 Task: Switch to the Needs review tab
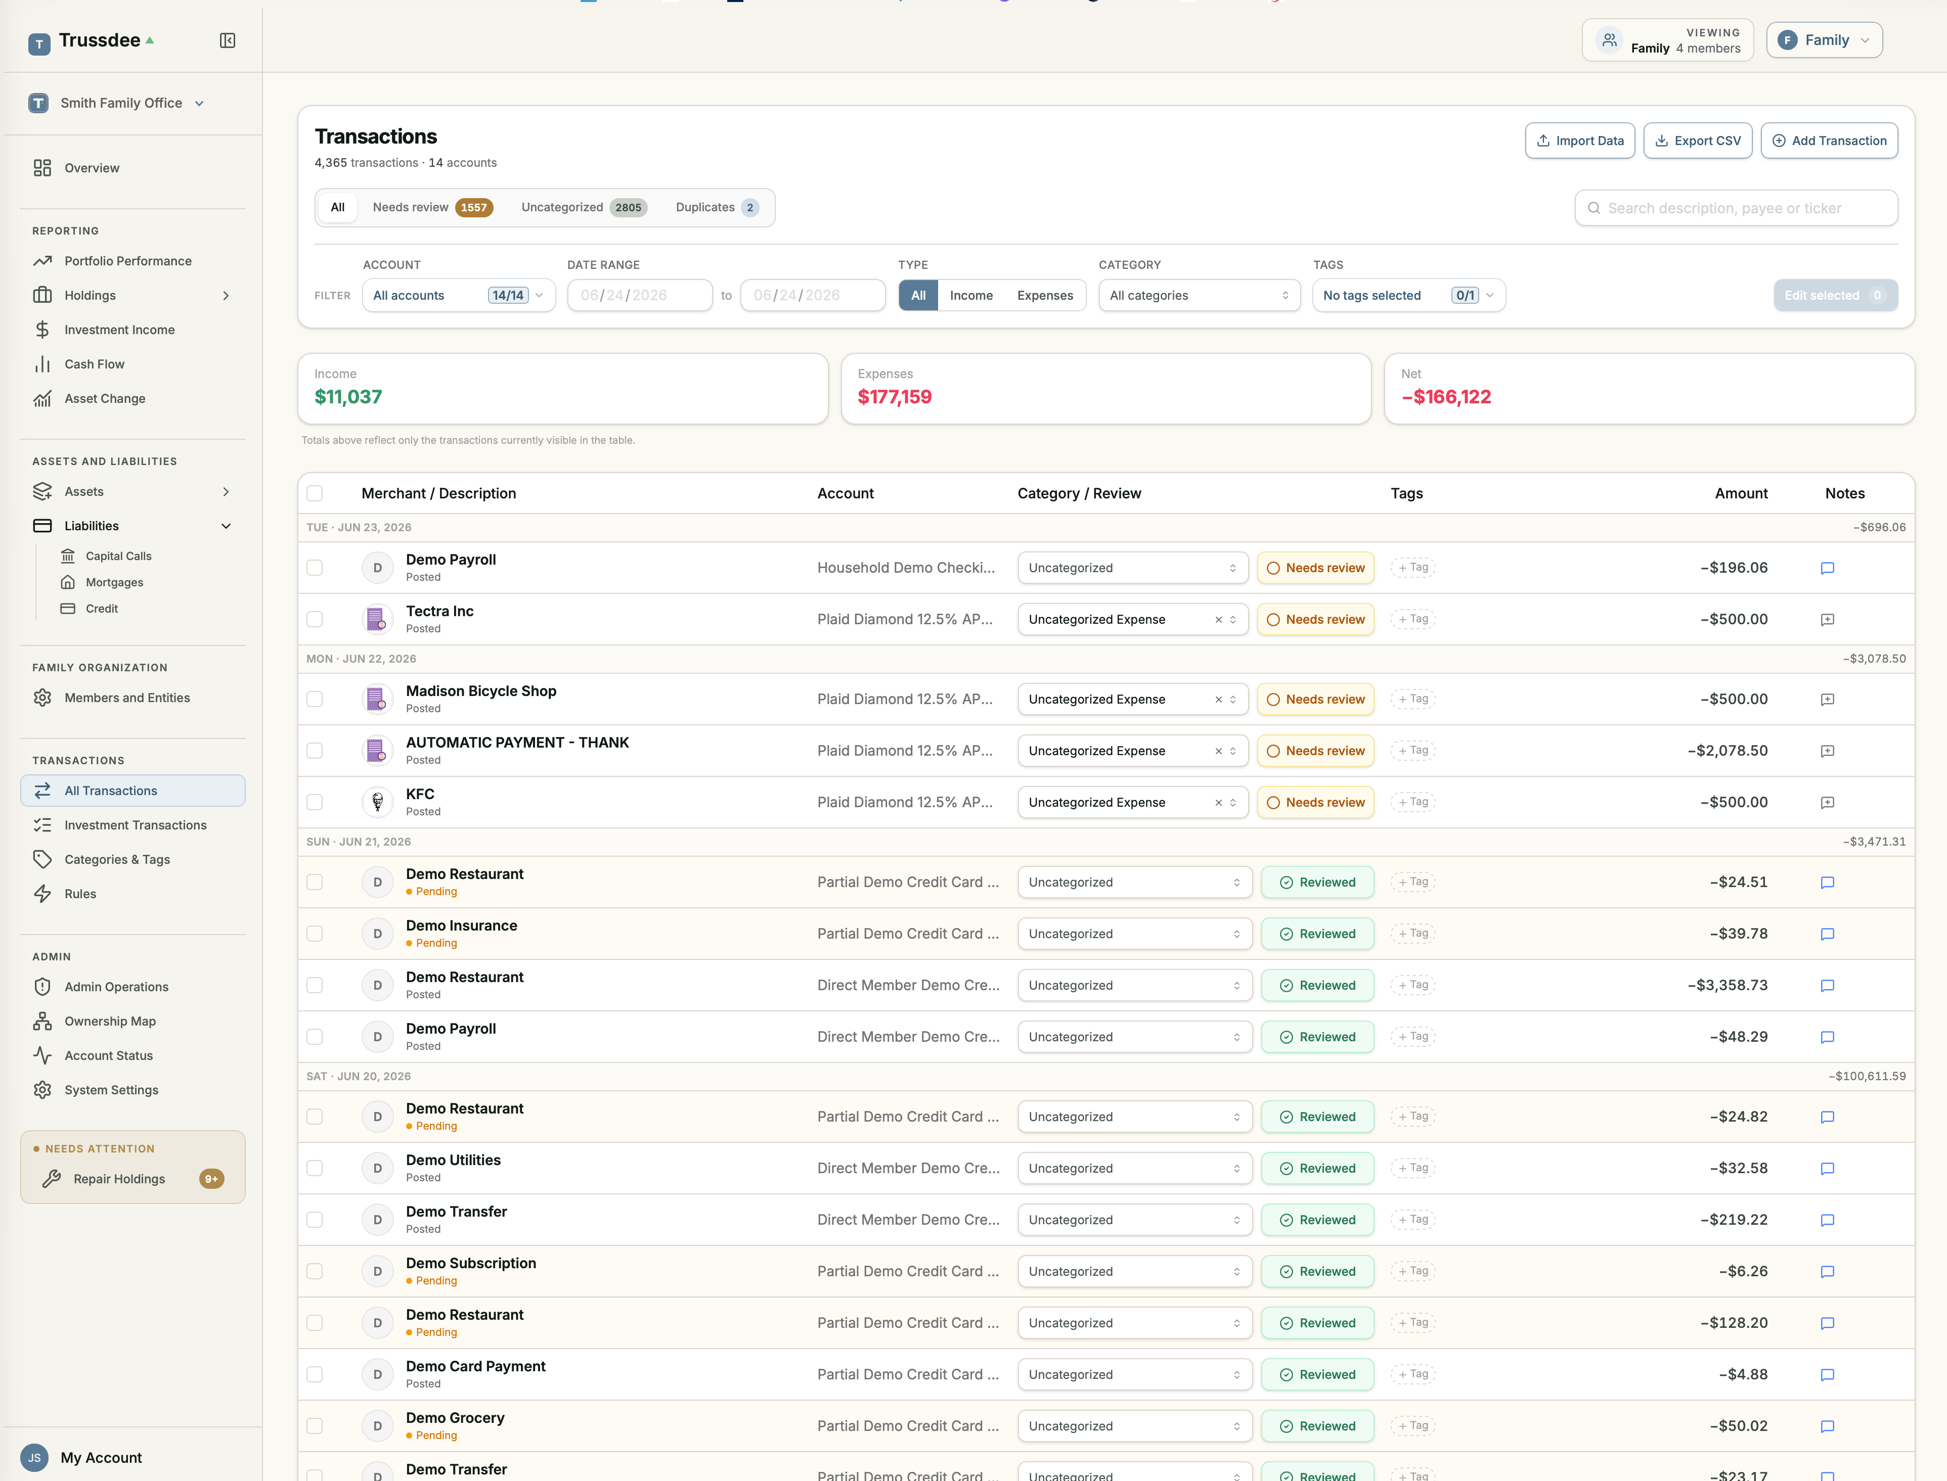[432, 207]
